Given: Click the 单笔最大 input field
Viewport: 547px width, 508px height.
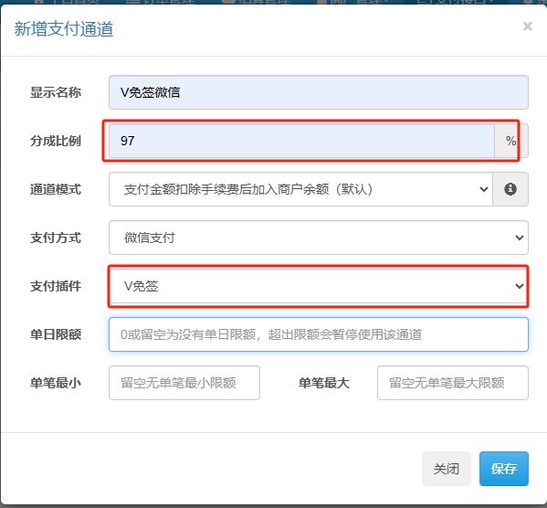Looking at the screenshot, I should (x=453, y=383).
